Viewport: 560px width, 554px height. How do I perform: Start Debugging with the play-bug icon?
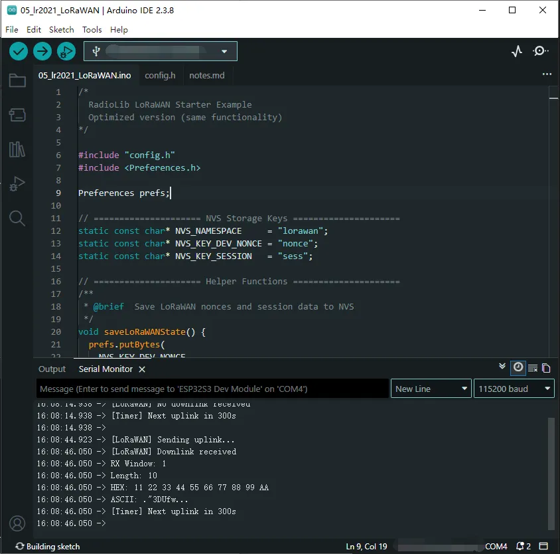[x=66, y=51]
